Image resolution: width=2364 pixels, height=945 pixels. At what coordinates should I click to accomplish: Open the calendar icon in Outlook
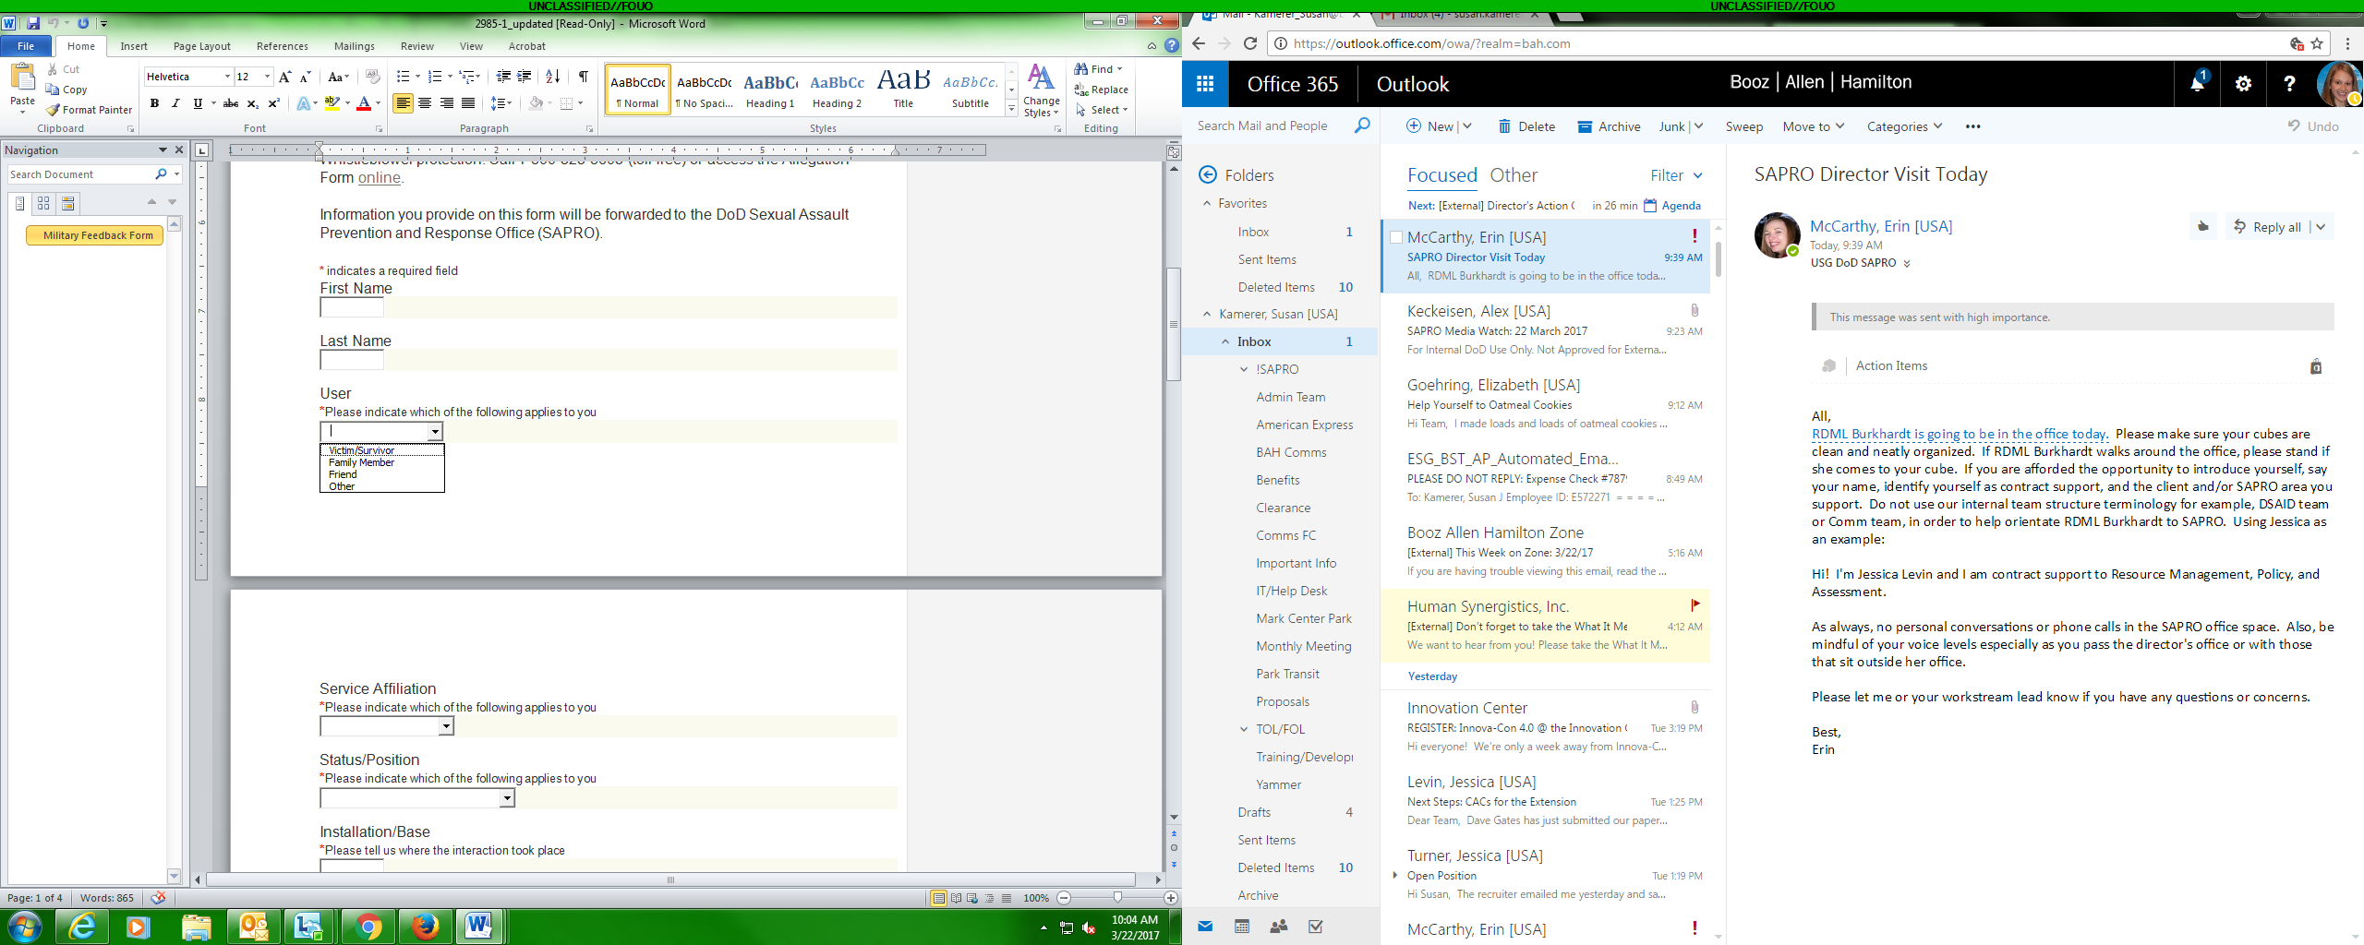pyautogui.click(x=1242, y=927)
